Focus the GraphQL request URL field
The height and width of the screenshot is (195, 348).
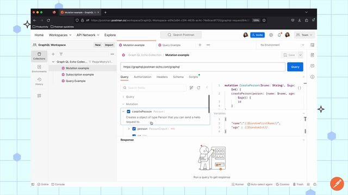pos(203,67)
